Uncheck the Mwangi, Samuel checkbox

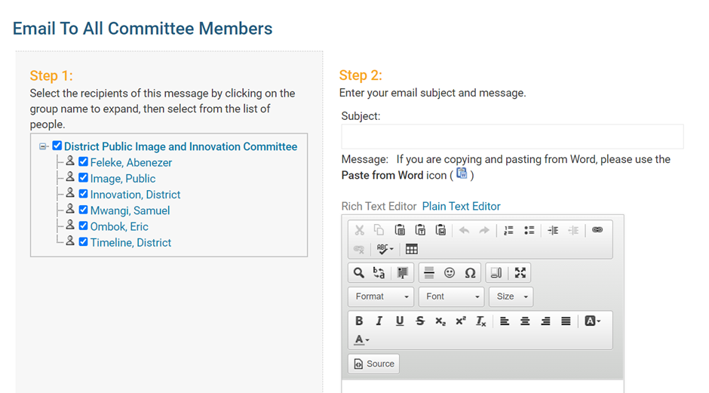click(83, 210)
